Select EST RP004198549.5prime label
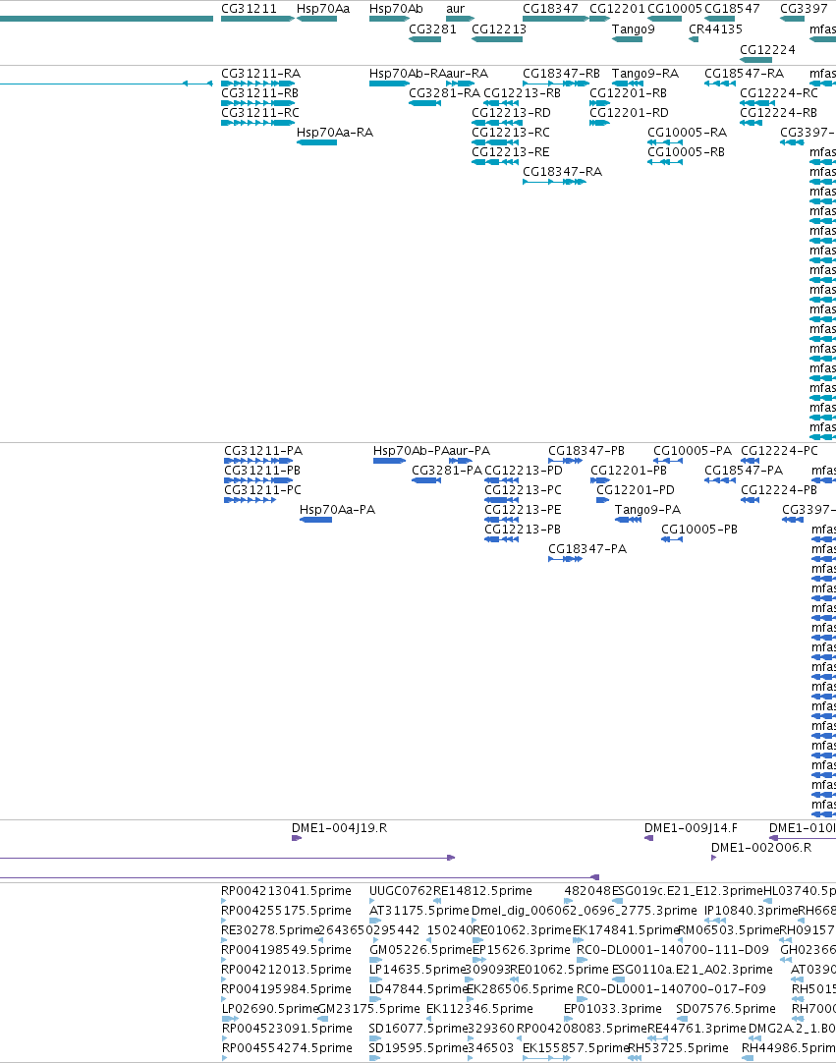The height and width of the screenshot is (1063, 836). click(x=286, y=950)
